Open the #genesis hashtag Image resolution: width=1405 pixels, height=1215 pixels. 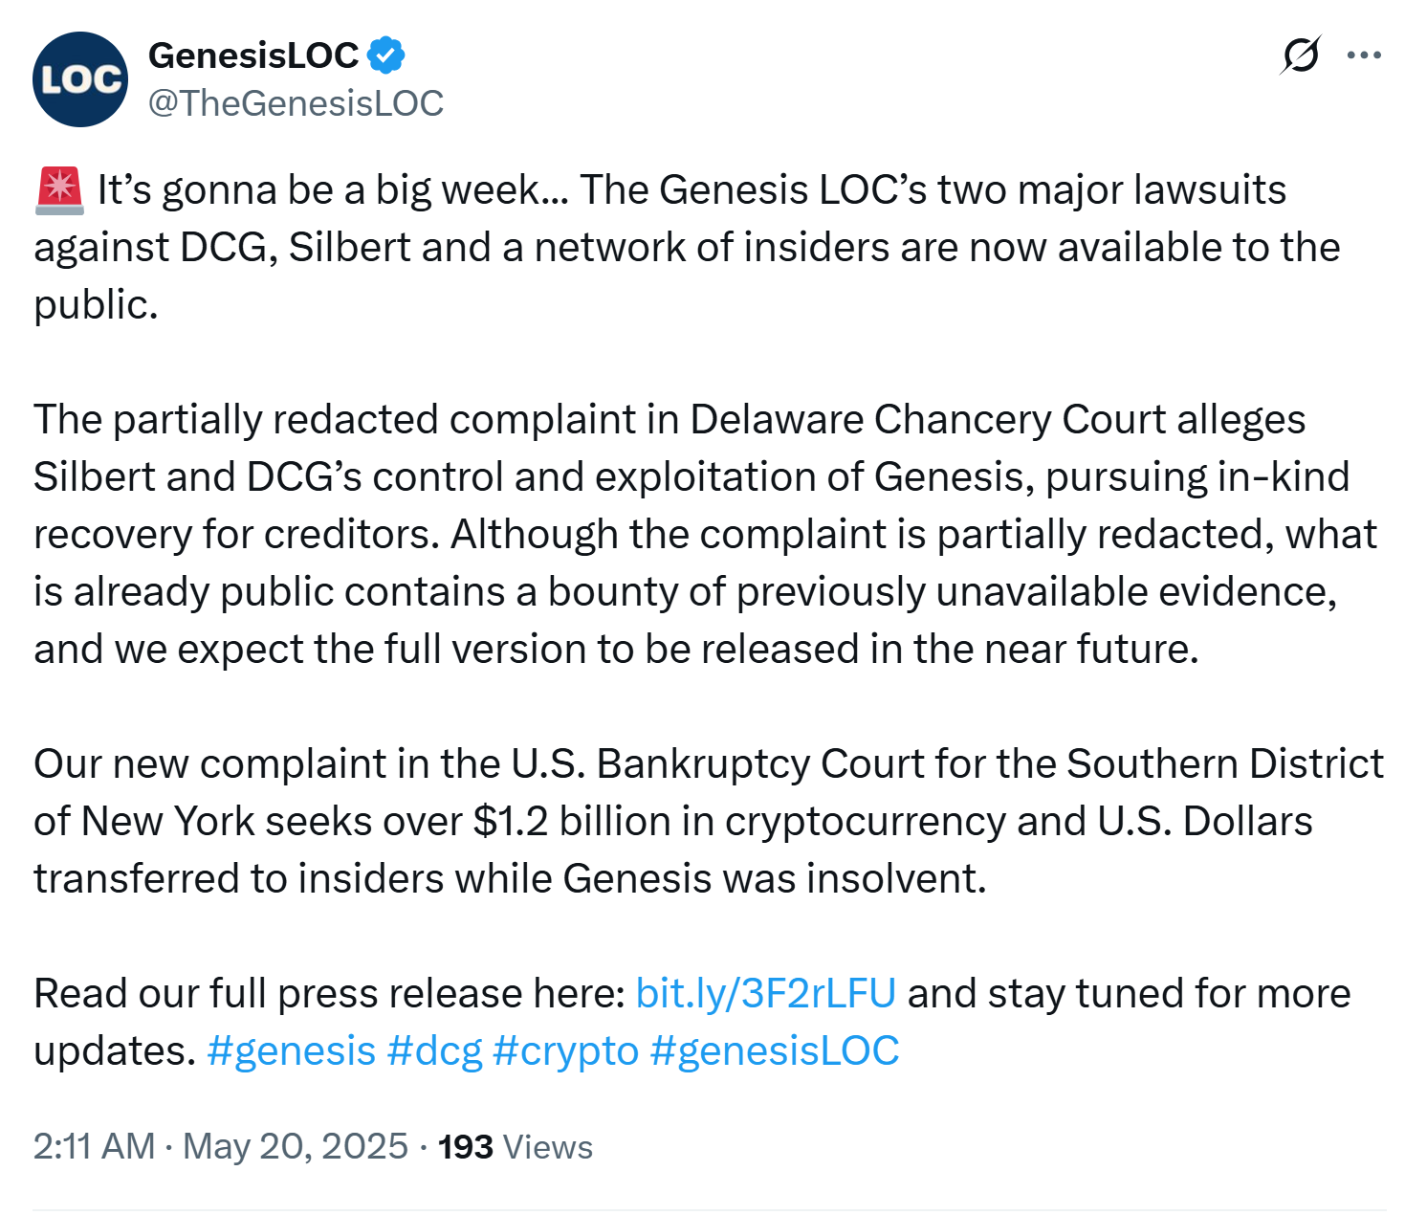pos(291,1050)
